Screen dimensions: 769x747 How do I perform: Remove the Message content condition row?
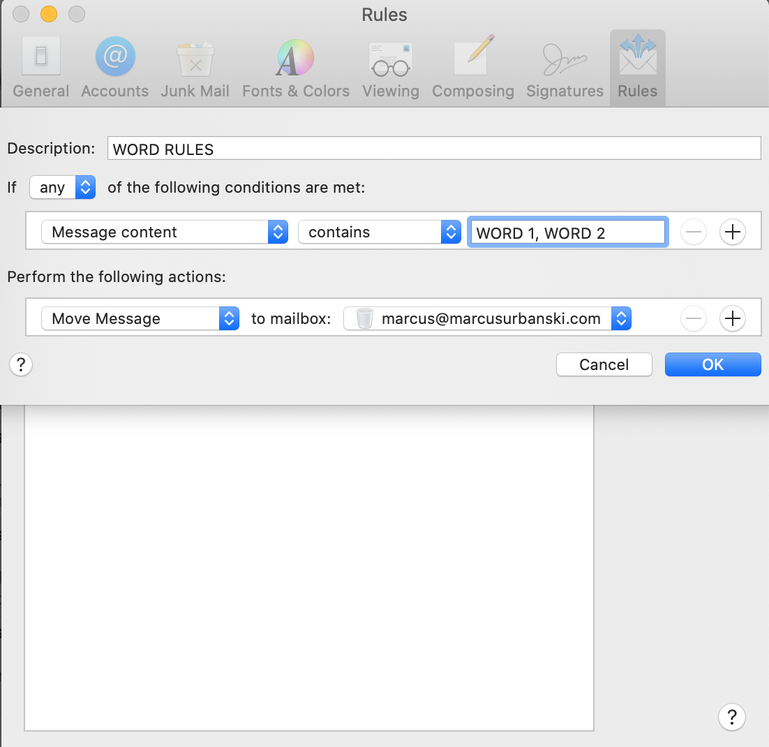click(694, 232)
